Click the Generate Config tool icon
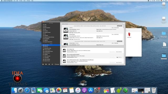The height and width of the screenshot is (94, 168). 44,48
